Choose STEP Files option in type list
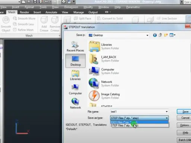Screen dimensions: 191x143 (x=140, y=125)
